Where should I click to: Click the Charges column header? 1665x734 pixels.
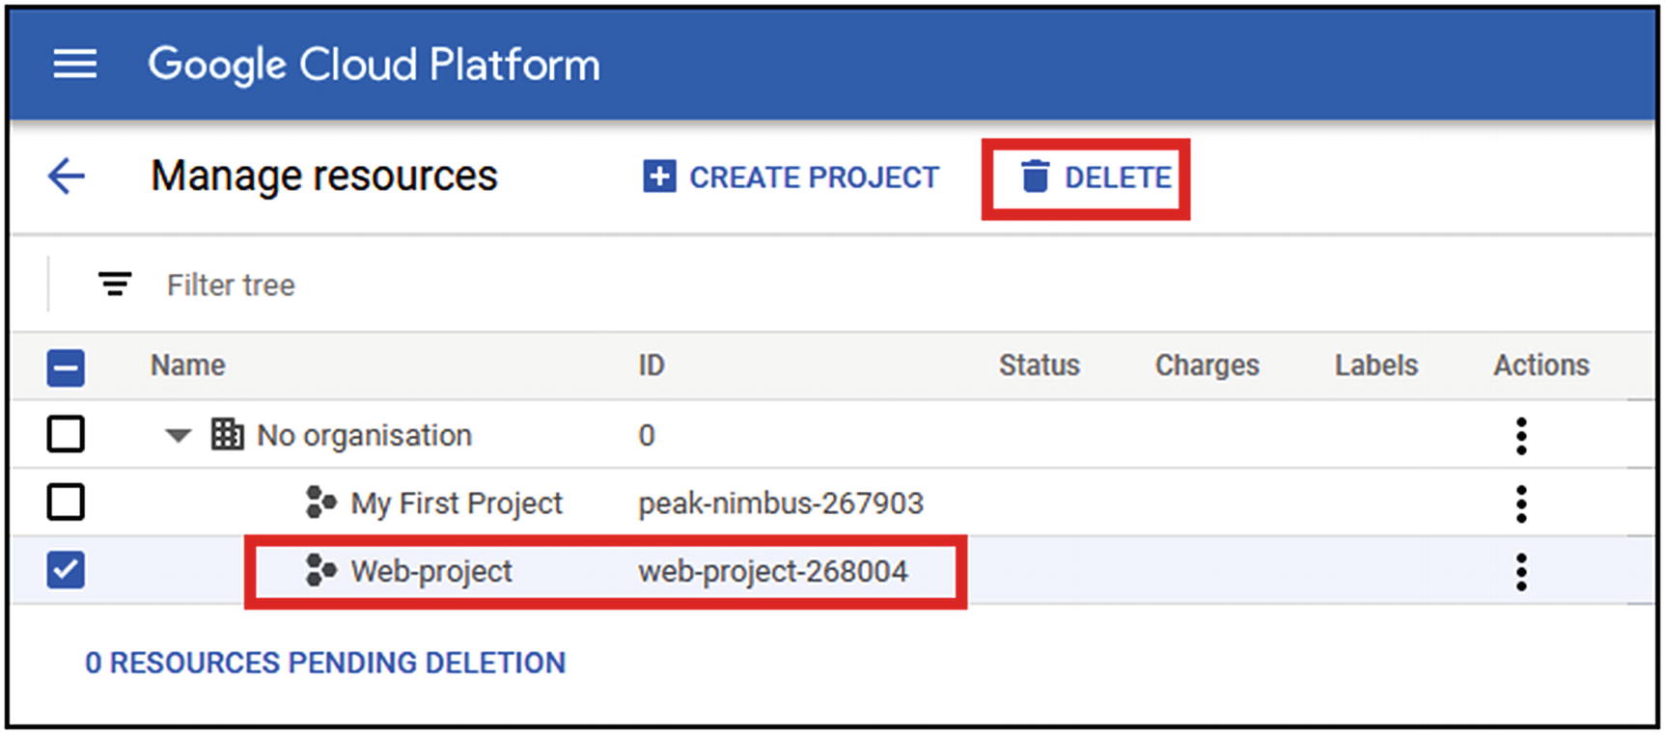coord(1207,366)
